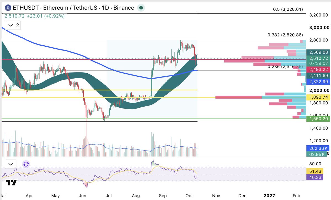Click the 1,400.00 price axis label
Viewport: 331px width, 200px height.
pyautogui.click(x=319, y=128)
